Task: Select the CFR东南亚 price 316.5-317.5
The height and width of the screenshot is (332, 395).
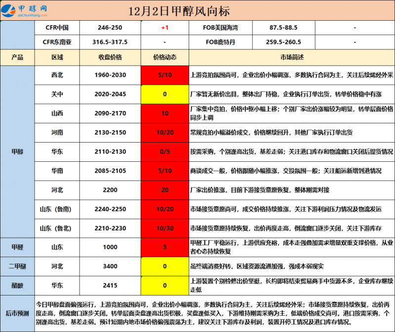Action: pos(110,42)
